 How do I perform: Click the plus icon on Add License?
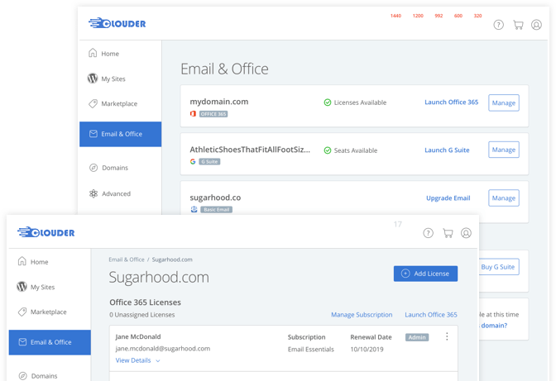(x=405, y=274)
